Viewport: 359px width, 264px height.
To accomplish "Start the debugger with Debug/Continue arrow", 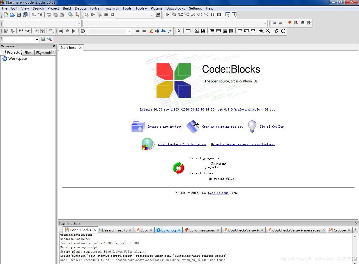I will (167, 15).
